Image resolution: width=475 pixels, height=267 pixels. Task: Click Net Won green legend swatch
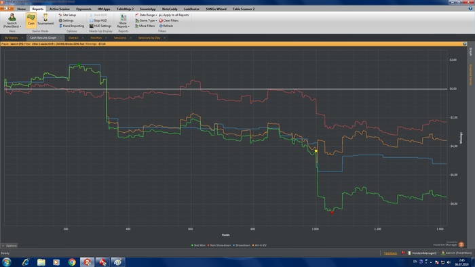[x=192, y=245]
